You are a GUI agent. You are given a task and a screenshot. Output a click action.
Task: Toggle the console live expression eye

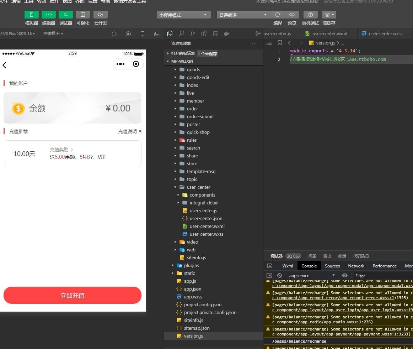(x=344, y=275)
